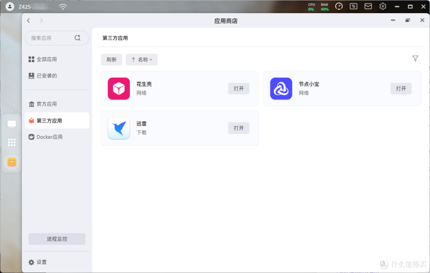
Task: Focus the 搜索应用 search field
Action: pyautogui.click(x=57, y=38)
